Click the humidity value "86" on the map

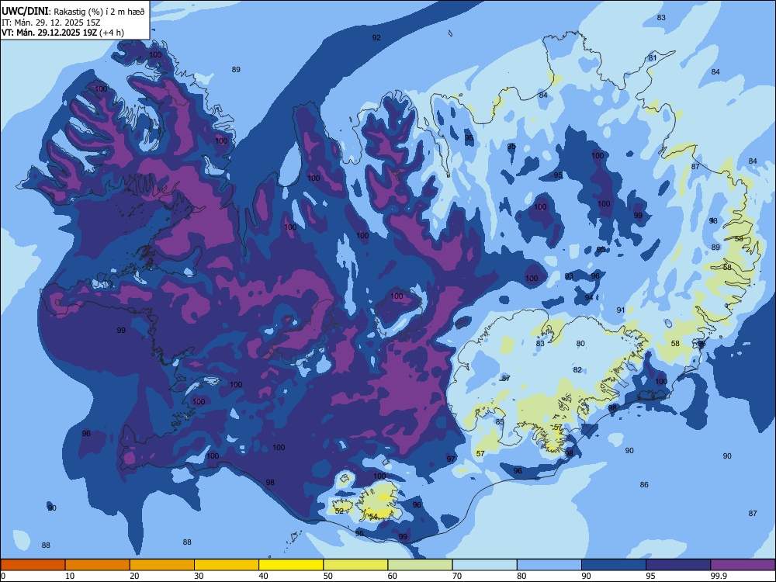tap(644, 484)
